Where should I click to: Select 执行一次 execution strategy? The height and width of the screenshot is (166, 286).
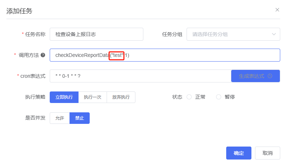(93, 97)
